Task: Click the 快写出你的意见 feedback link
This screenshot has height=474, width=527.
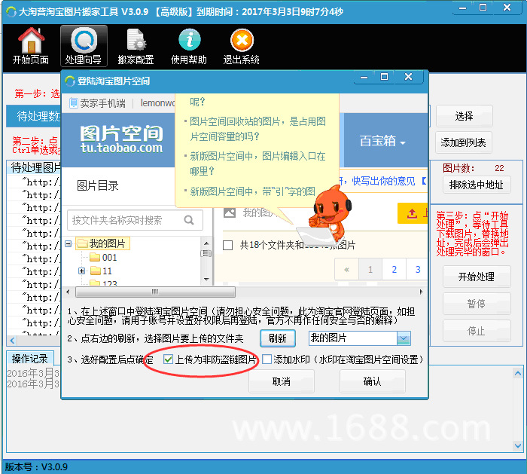Action: click(383, 181)
